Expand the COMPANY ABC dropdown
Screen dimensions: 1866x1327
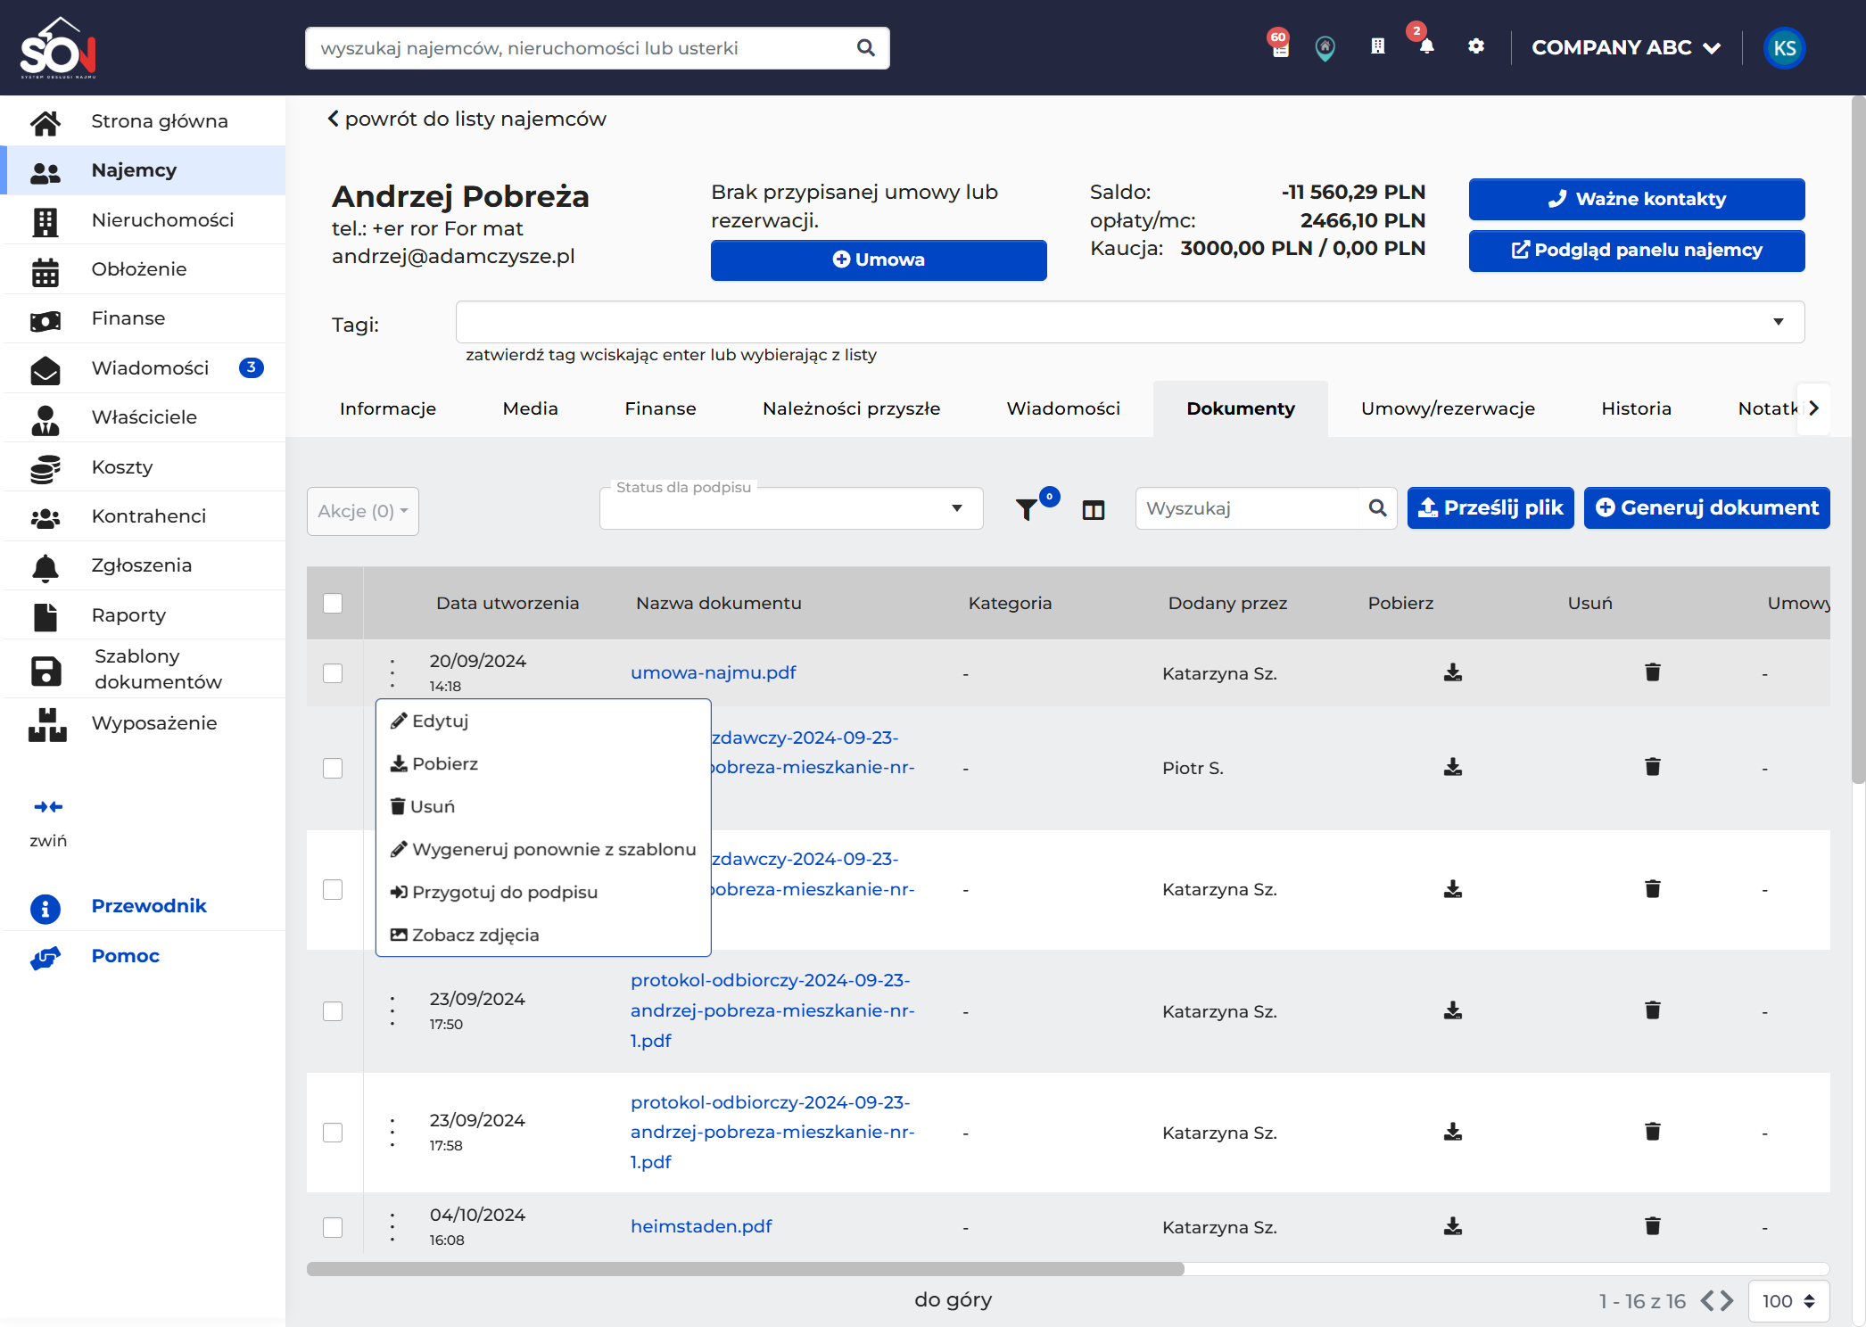coord(1625,48)
